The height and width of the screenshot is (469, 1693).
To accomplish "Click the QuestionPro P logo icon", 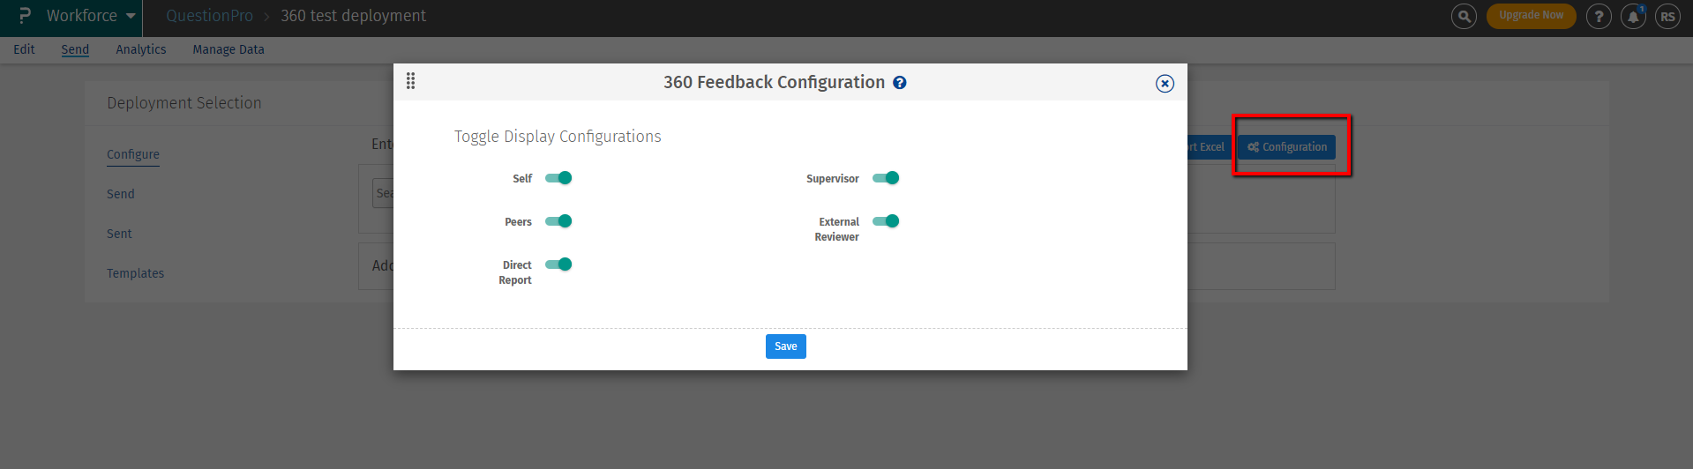I will [24, 16].
